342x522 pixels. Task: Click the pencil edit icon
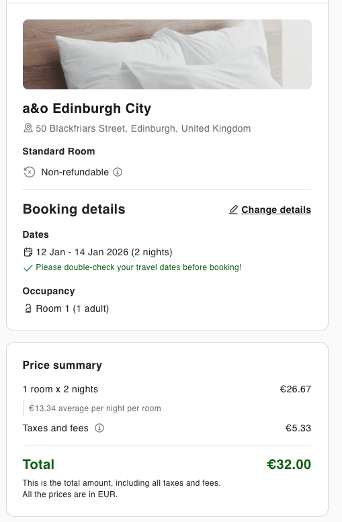click(x=233, y=210)
